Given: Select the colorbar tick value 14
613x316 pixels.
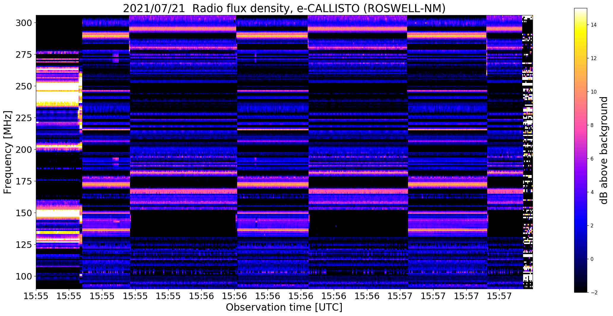Looking at the screenshot, I should point(594,25).
